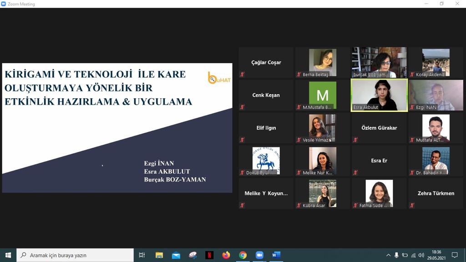Open volume control in system tray
466x262 pixels.
pyautogui.click(x=421, y=255)
